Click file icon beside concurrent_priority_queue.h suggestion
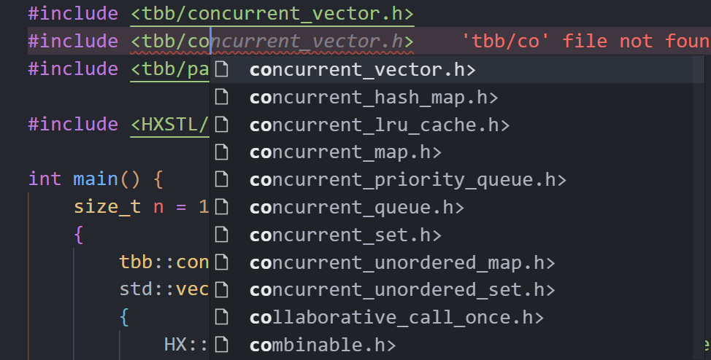This screenshot has width=711, height=360. [x=222, y=180]
